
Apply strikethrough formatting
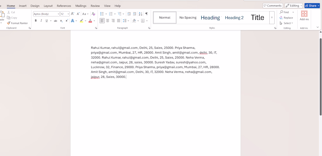[55, 21]
